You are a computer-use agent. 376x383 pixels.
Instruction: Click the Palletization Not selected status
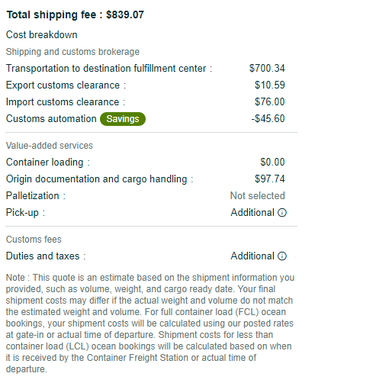point(258,196)
